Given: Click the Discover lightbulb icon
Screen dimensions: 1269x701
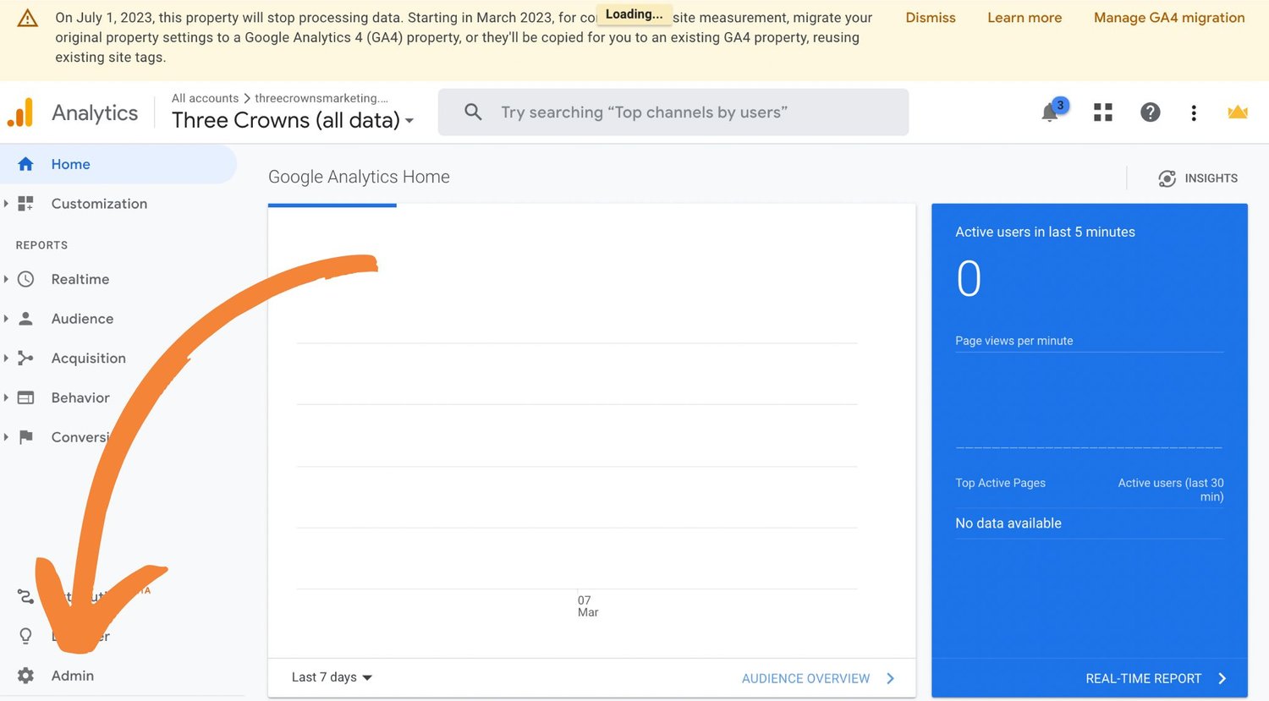Looking at the screenshot, I should pos(26,636).
